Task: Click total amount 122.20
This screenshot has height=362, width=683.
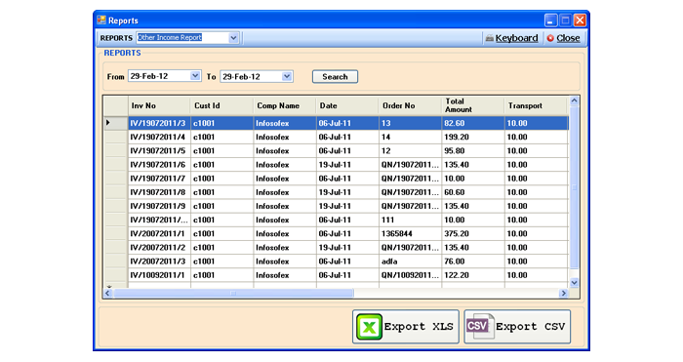Action: tap(472, 275)
